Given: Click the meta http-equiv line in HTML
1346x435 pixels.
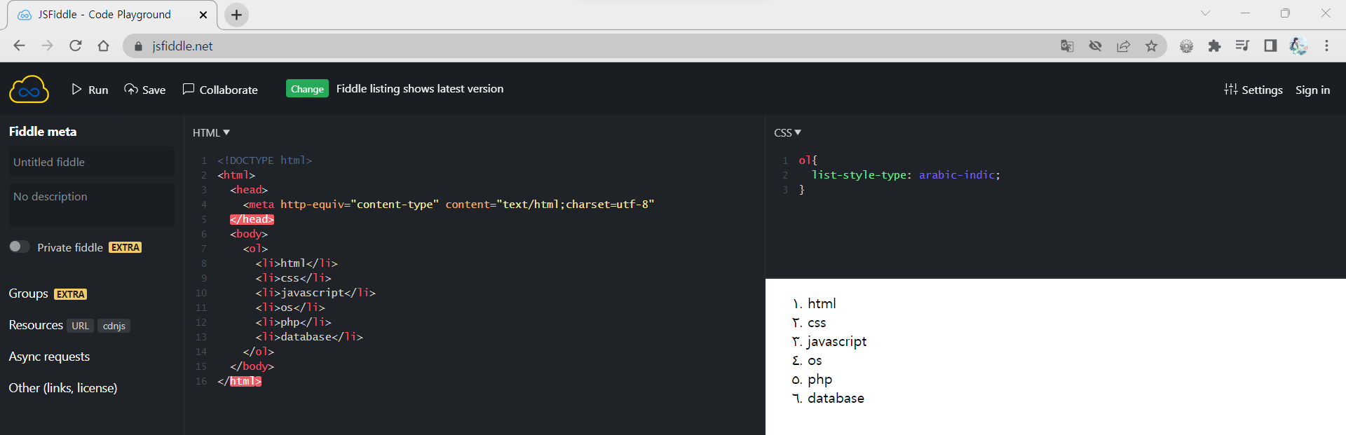Looking at the screenshot, I should coord(449,205).
